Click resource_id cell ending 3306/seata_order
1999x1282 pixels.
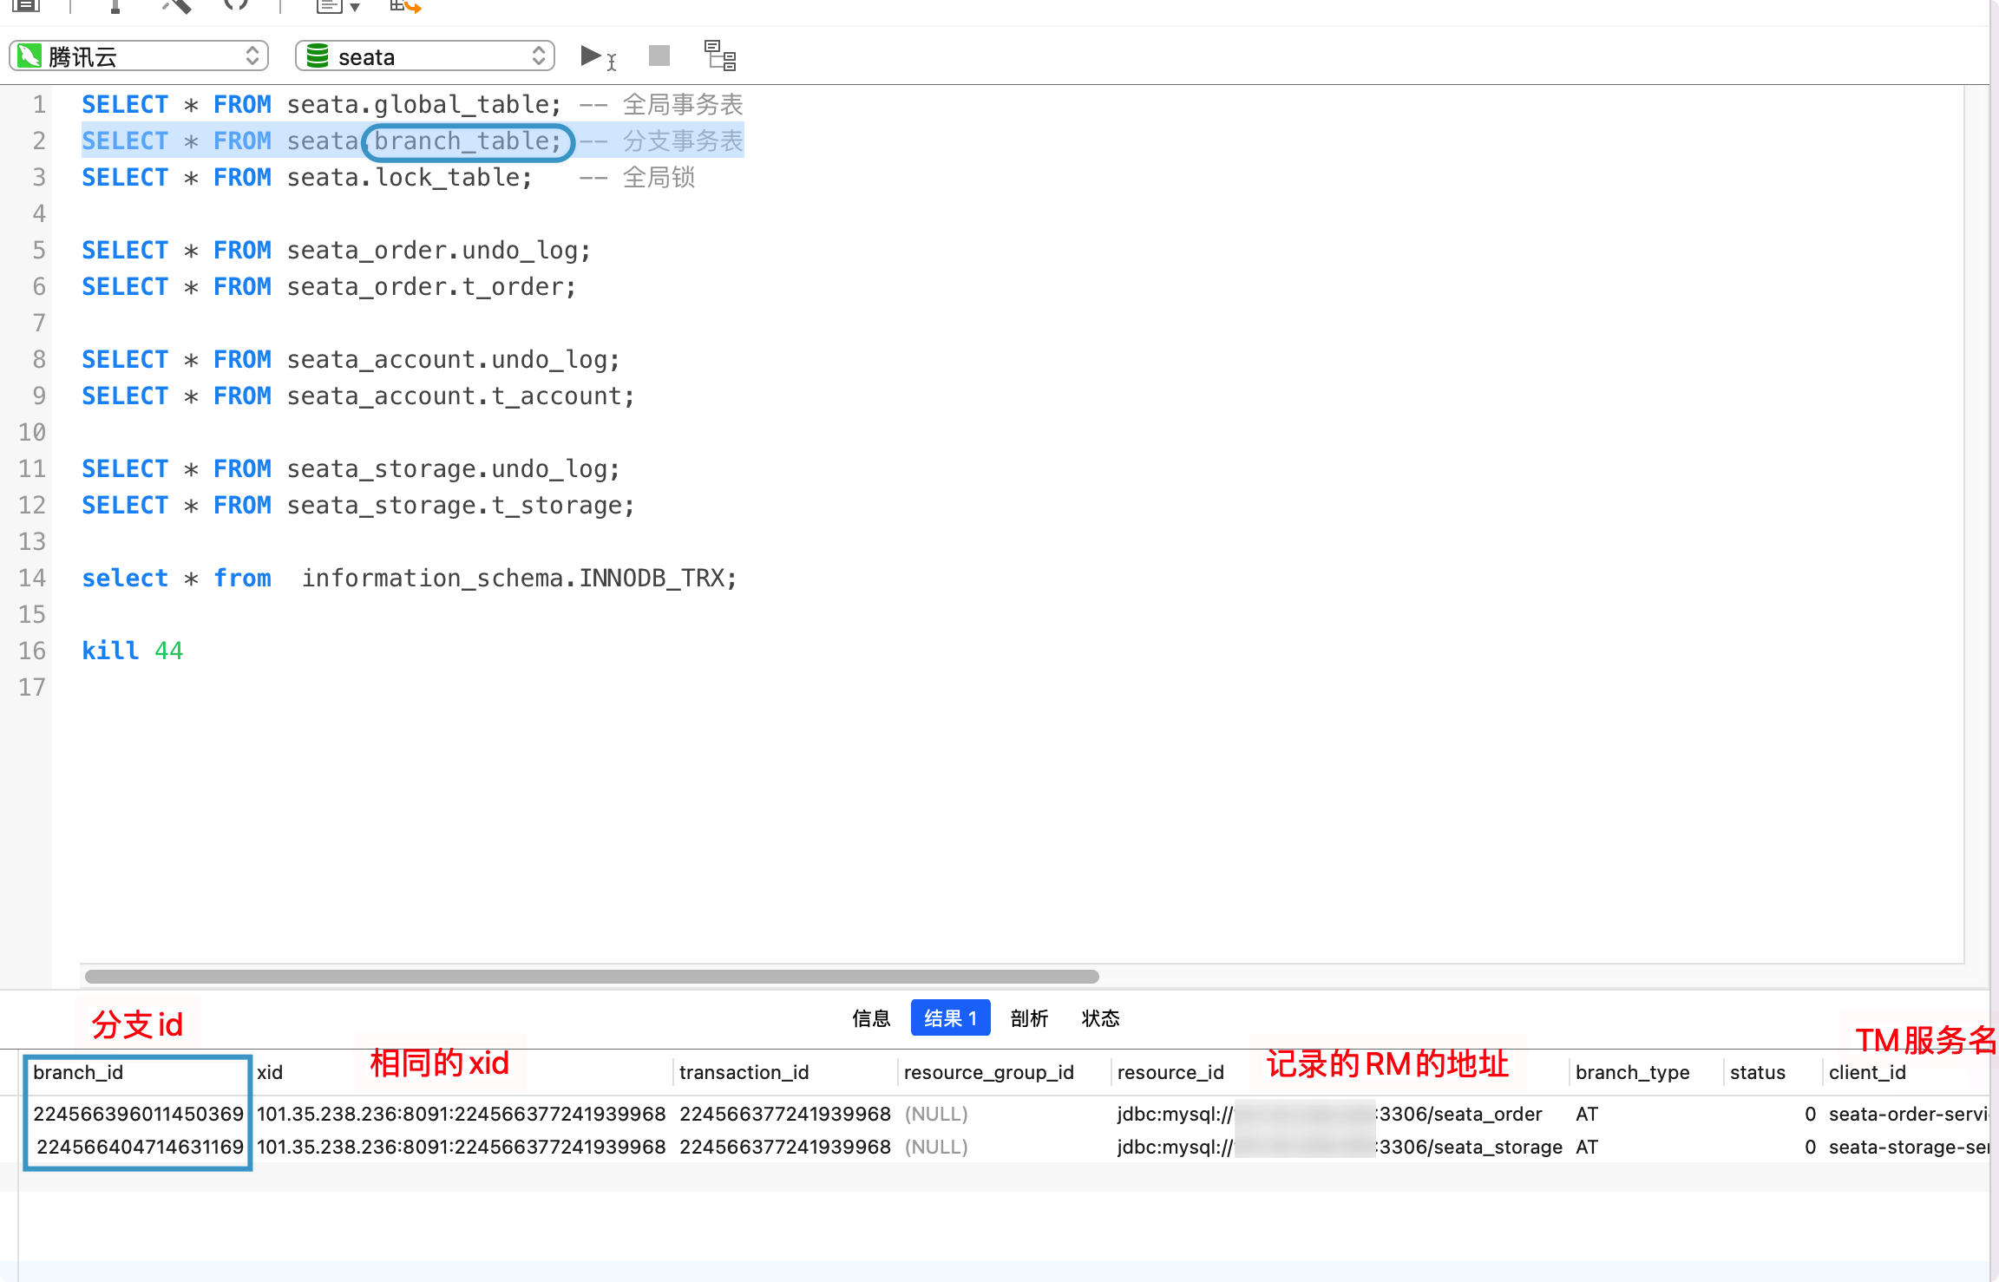click(x=1329, y=1114)
